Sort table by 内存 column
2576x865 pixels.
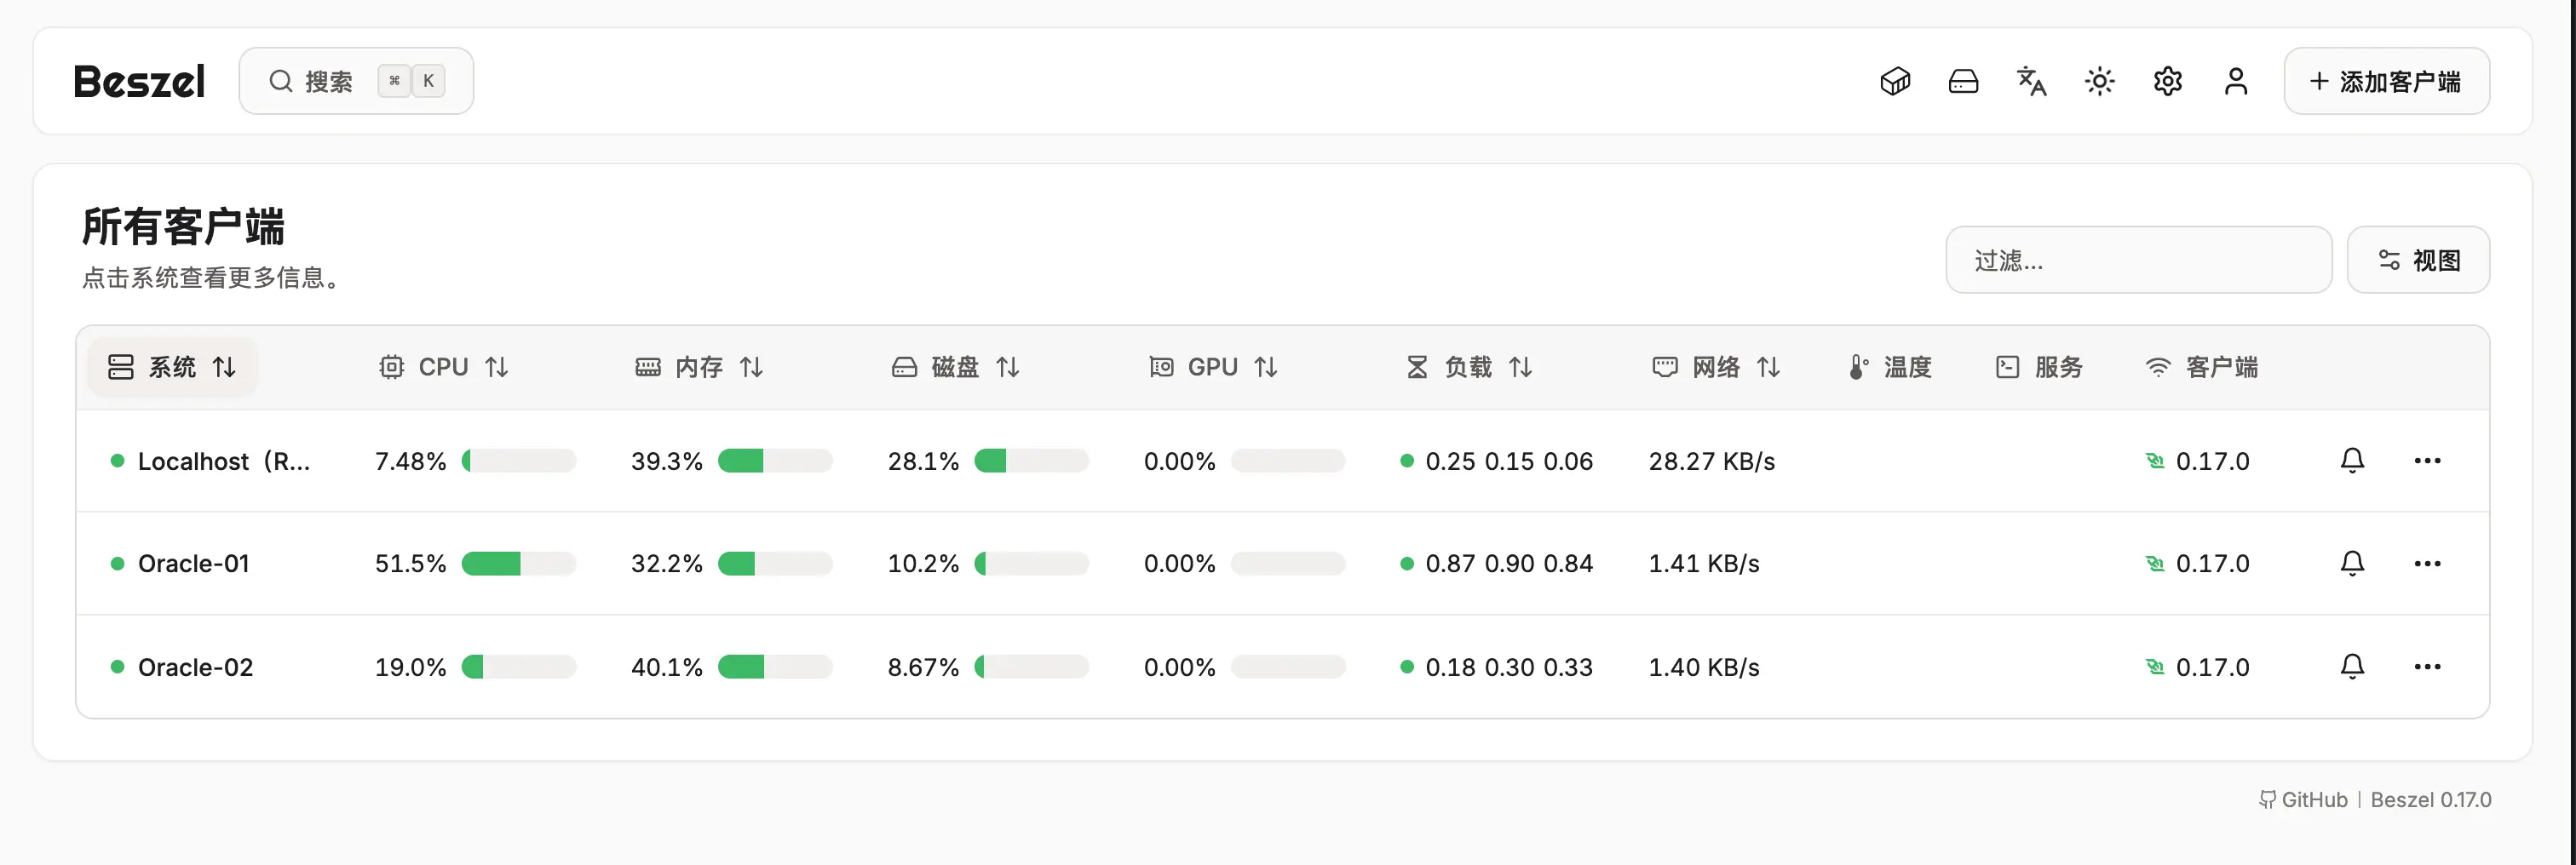tap(699, 367)
